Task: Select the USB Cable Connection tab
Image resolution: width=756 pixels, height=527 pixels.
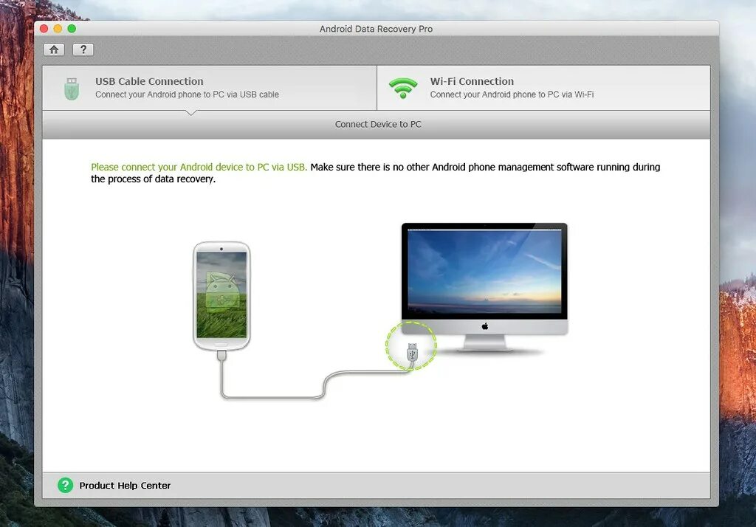Action: tap(210, 88)
